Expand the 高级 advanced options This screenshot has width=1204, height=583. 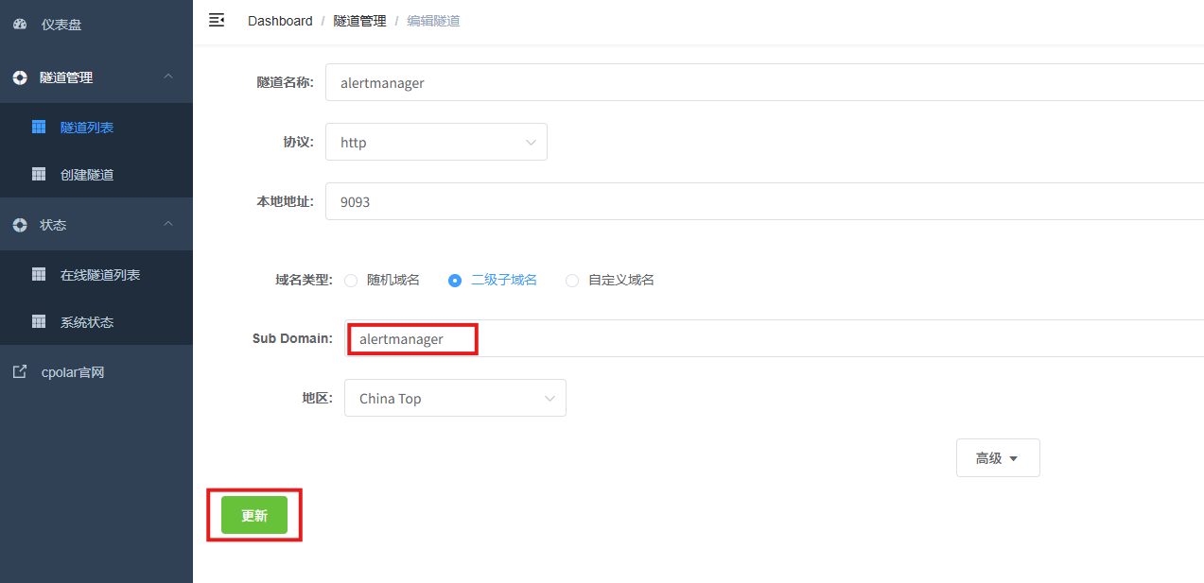coord(998,457)
